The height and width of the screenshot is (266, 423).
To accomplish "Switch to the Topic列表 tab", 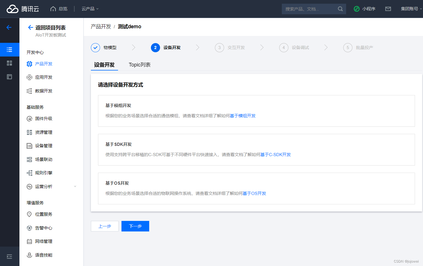I will pyautogui.click(x=139, y=65).
